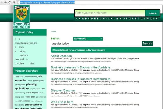Open a-z index letter F
The image size is (163, 109).
(98, 19)
